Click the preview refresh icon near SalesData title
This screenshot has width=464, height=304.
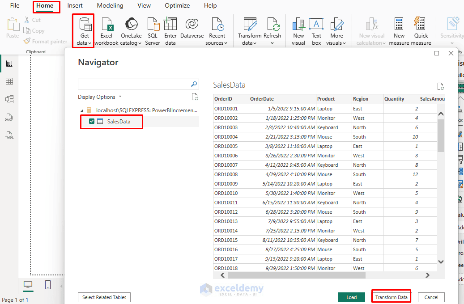pyautogui.click(x=441, y=86)
